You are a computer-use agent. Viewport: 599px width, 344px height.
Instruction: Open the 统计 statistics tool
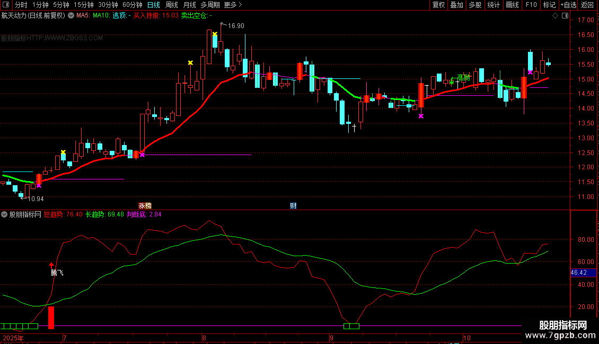(x=493, y=5)
